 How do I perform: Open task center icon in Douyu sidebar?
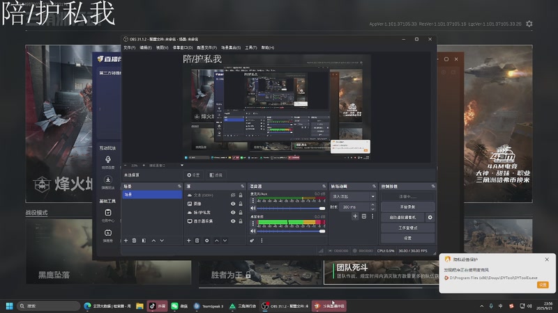pos(108,213)
